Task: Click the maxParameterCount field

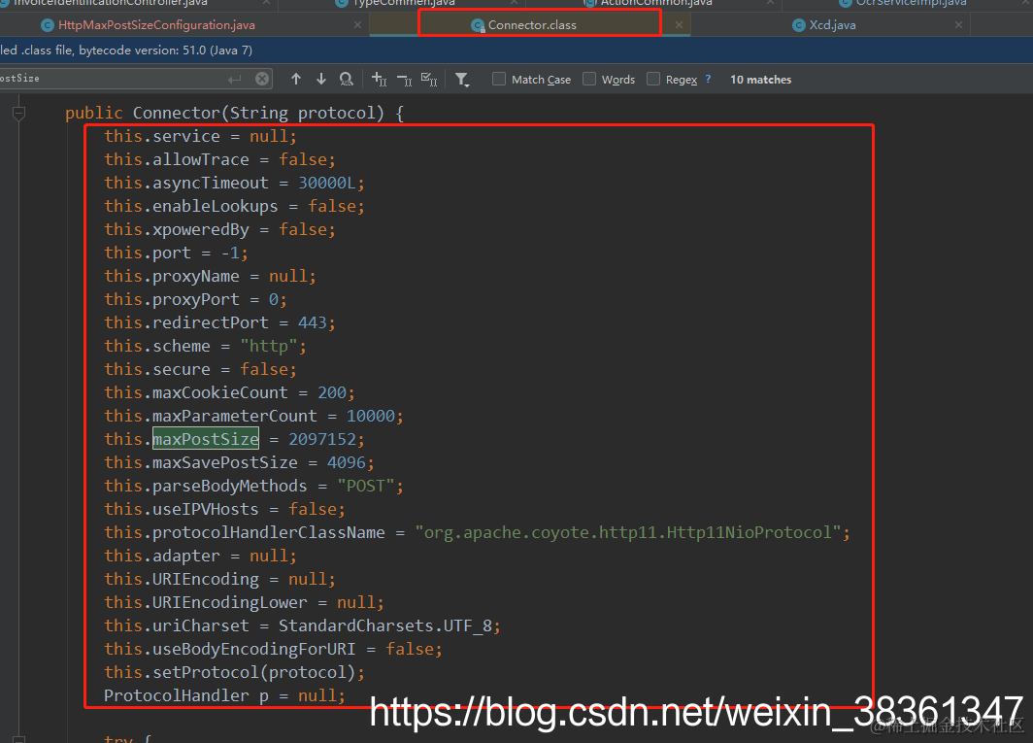Action: coord(235,416)
